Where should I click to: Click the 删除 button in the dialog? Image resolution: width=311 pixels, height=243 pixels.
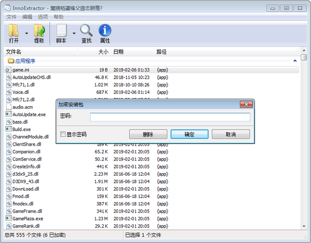(148, 134)
